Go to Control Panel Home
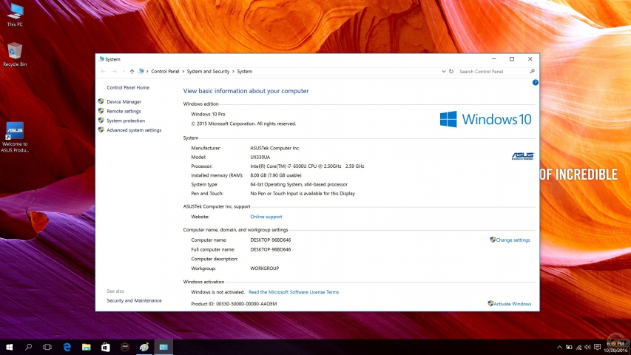The image size is (631, 355). [x=127, y=87]
